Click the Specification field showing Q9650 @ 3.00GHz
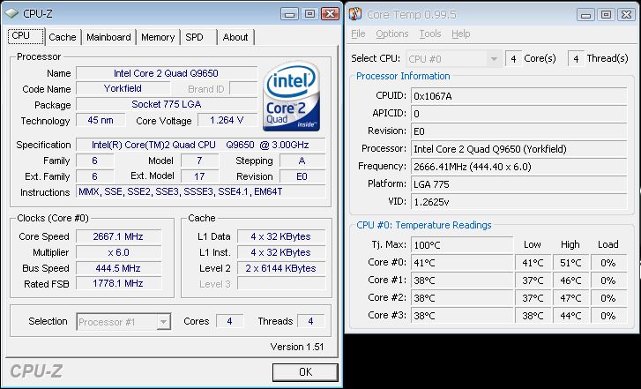Screen dimensions: 641x389 point(201,145)
